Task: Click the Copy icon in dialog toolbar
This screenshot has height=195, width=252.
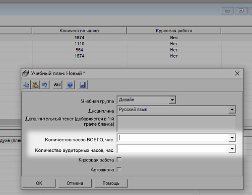Action: [26, 84]
